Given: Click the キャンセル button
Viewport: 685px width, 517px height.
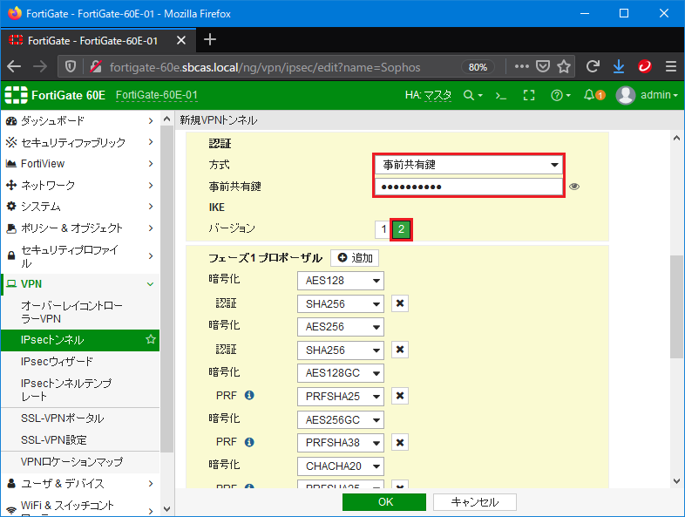Looking at the screenshot, I should point(474,501).
